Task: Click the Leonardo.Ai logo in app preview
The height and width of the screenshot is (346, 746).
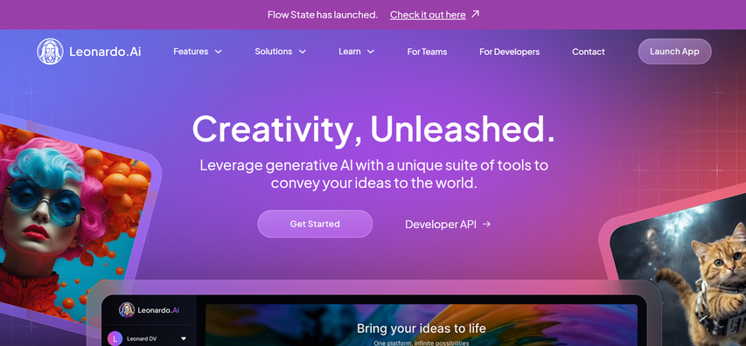Action: 149,310
